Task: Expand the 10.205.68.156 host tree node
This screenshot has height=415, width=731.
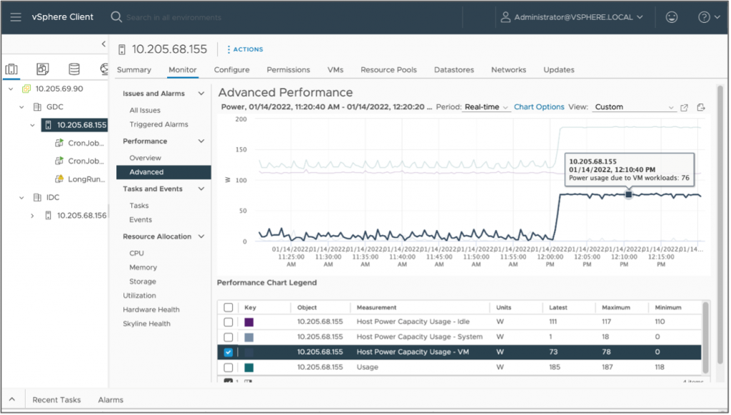Action: [x=32, y=215]
